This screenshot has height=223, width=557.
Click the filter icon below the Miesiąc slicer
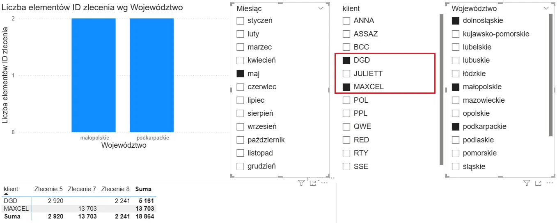(x=301, y=183)
